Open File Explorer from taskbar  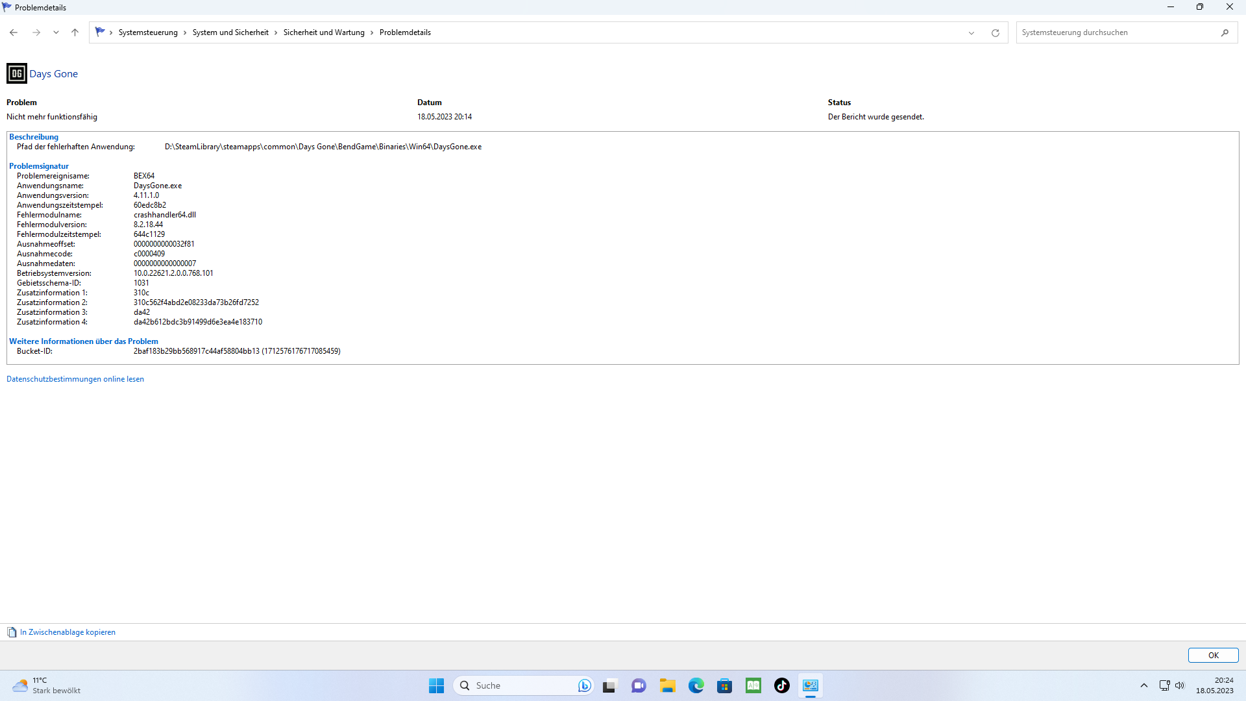click(668, 685)
